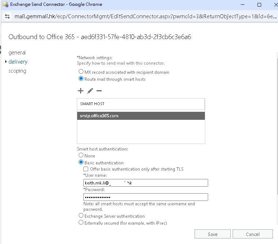Maximize the Chrome window
Image resolution: width=278 pixels, height=244 pixels.
coord(259,5)
